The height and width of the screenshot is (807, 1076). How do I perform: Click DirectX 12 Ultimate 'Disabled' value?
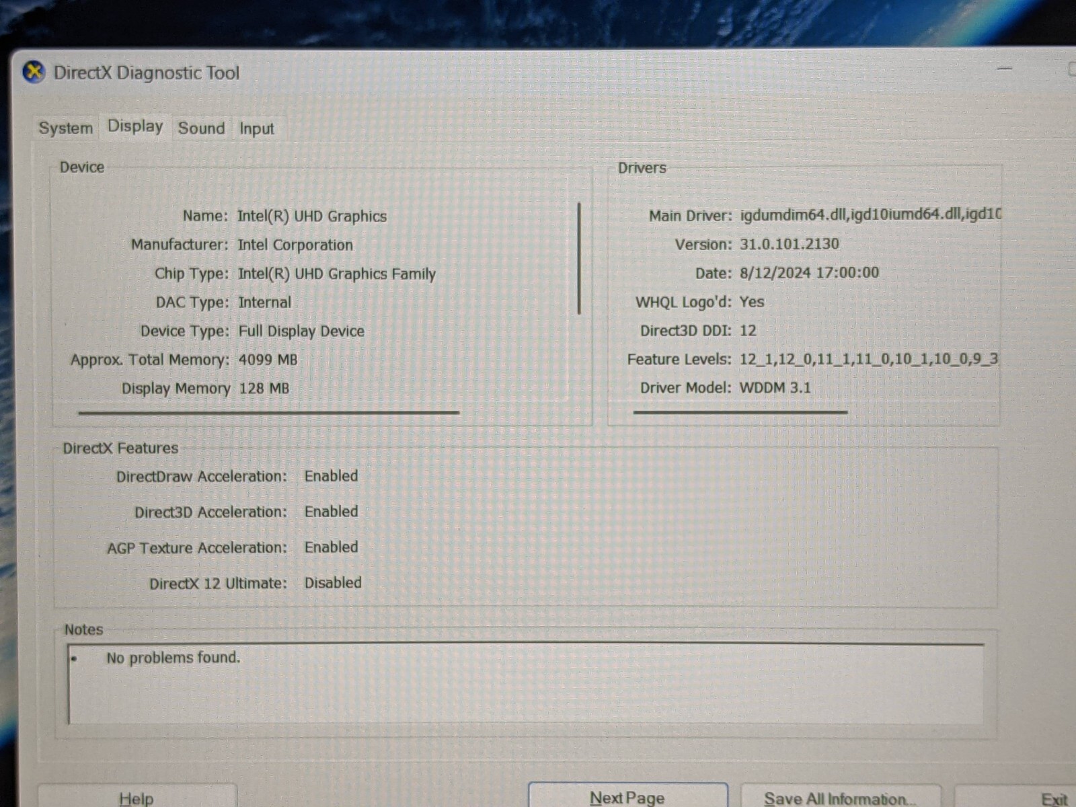(333, 582)
